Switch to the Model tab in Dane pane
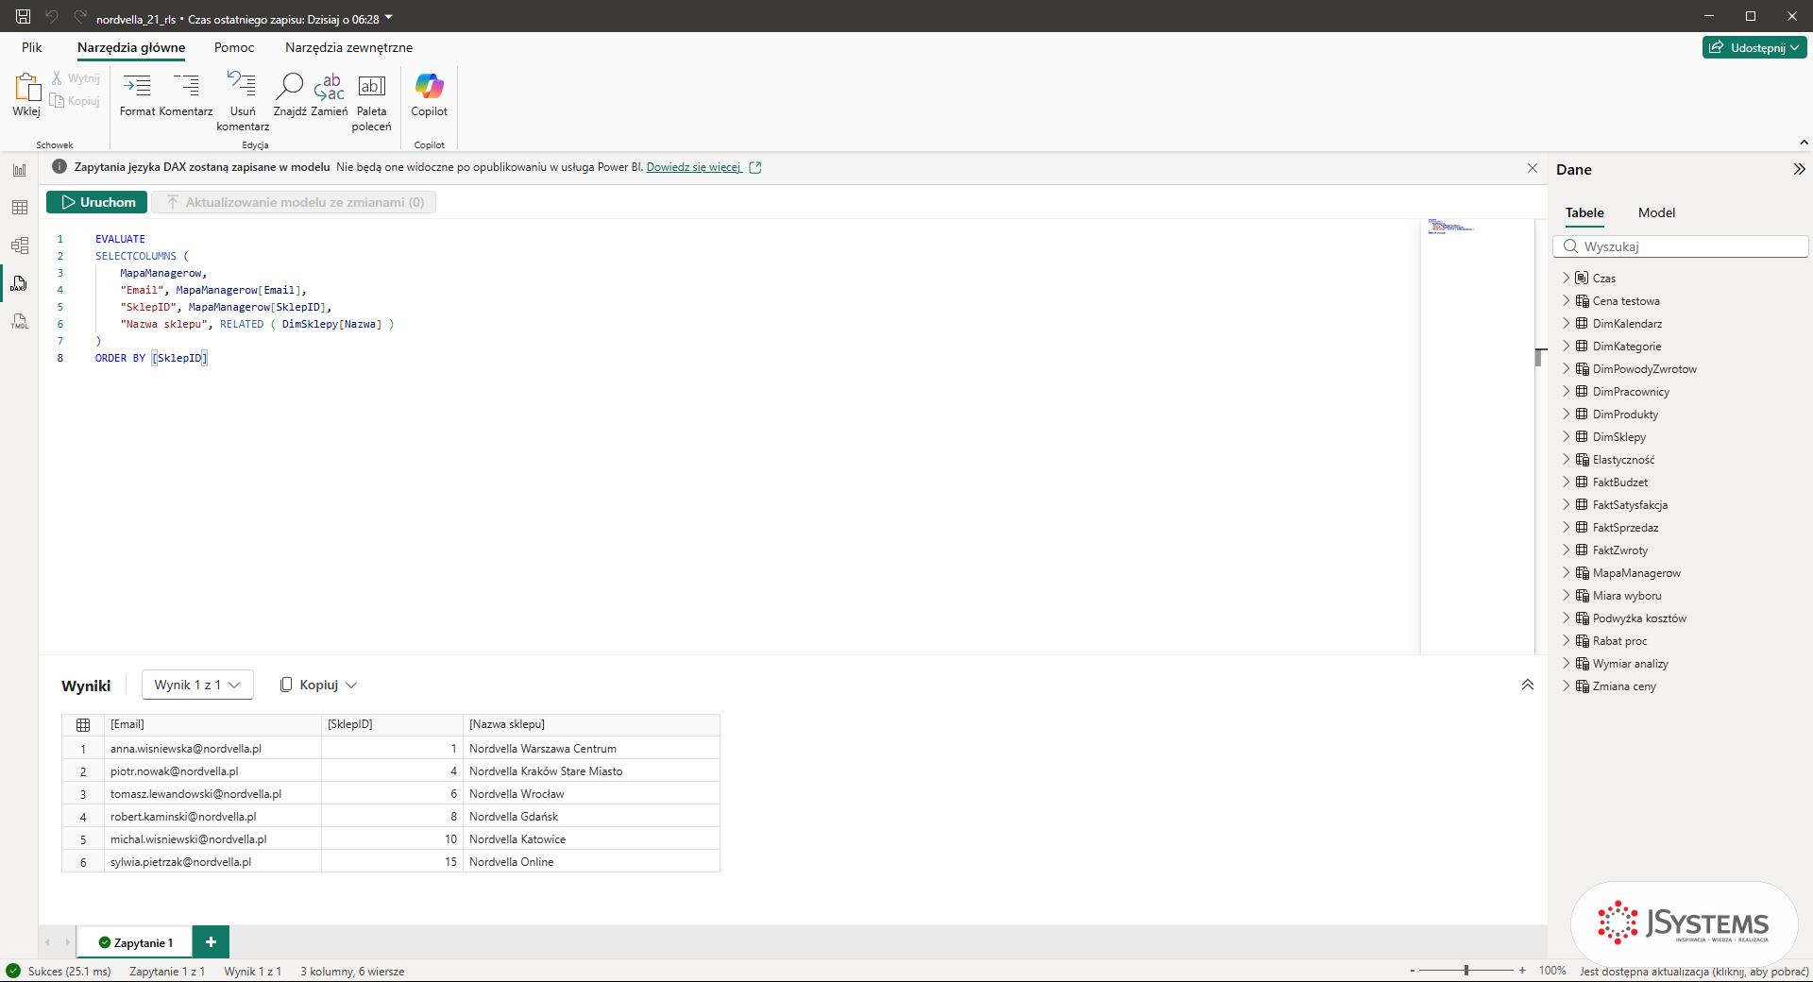Screen dimensions: 1813x982 click(1656, 212)
